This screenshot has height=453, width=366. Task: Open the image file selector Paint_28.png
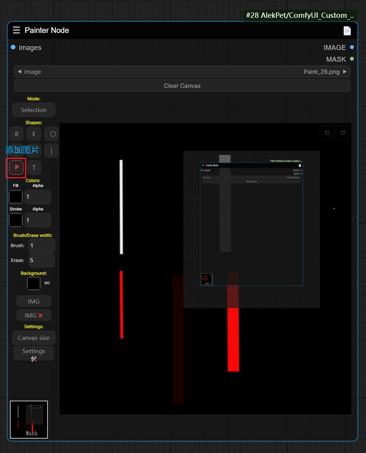pyautogui.click(x=182, y=72)
